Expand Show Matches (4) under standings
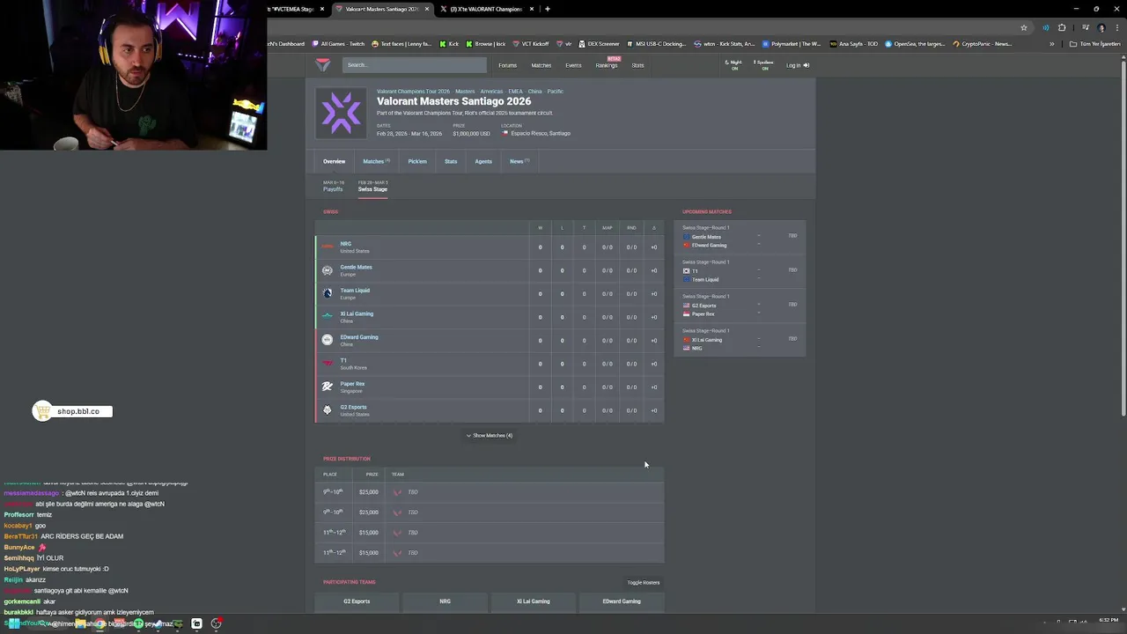 pos(490,435)
